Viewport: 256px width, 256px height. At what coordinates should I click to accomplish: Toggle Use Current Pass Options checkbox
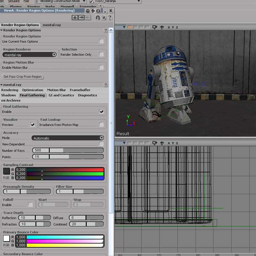101,41
